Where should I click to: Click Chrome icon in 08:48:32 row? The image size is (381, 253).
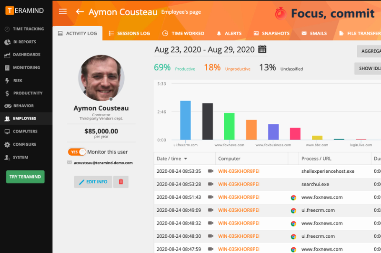pyautogui.click(x=293, y=224)
